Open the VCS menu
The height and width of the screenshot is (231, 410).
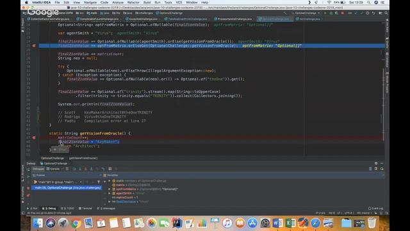179,3
